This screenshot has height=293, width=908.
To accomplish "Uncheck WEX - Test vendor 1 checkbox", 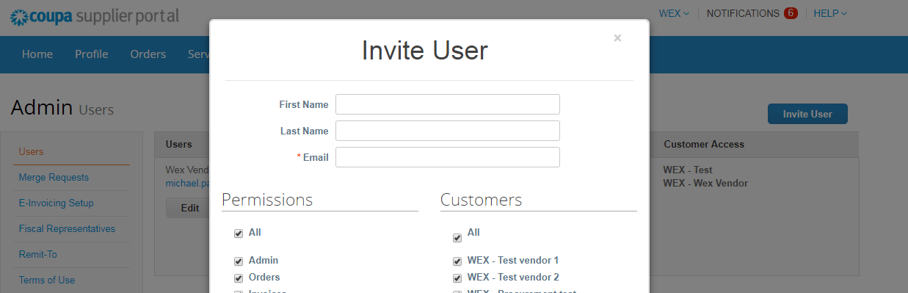I will 457,261.
